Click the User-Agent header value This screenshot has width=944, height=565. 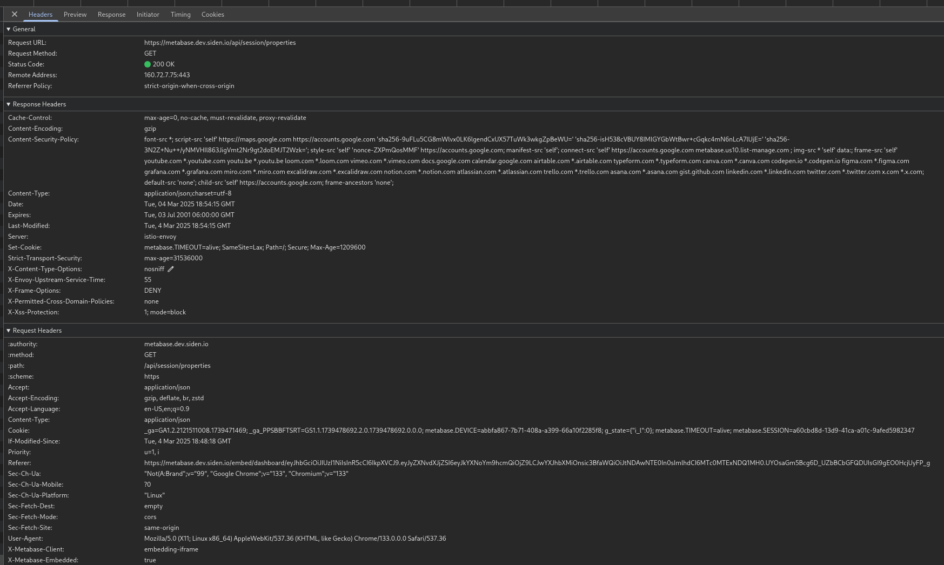tap(295, 539)
